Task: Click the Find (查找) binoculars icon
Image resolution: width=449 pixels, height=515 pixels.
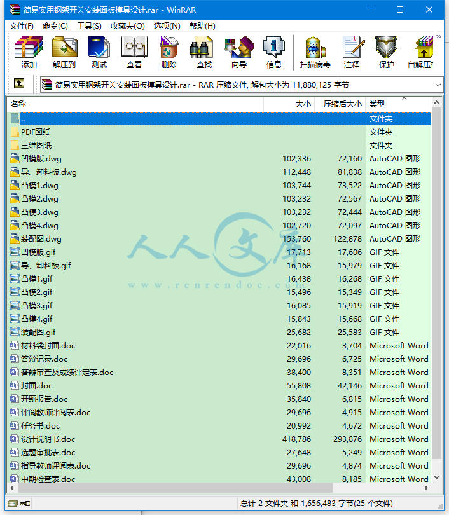Action: pos(204,52)
